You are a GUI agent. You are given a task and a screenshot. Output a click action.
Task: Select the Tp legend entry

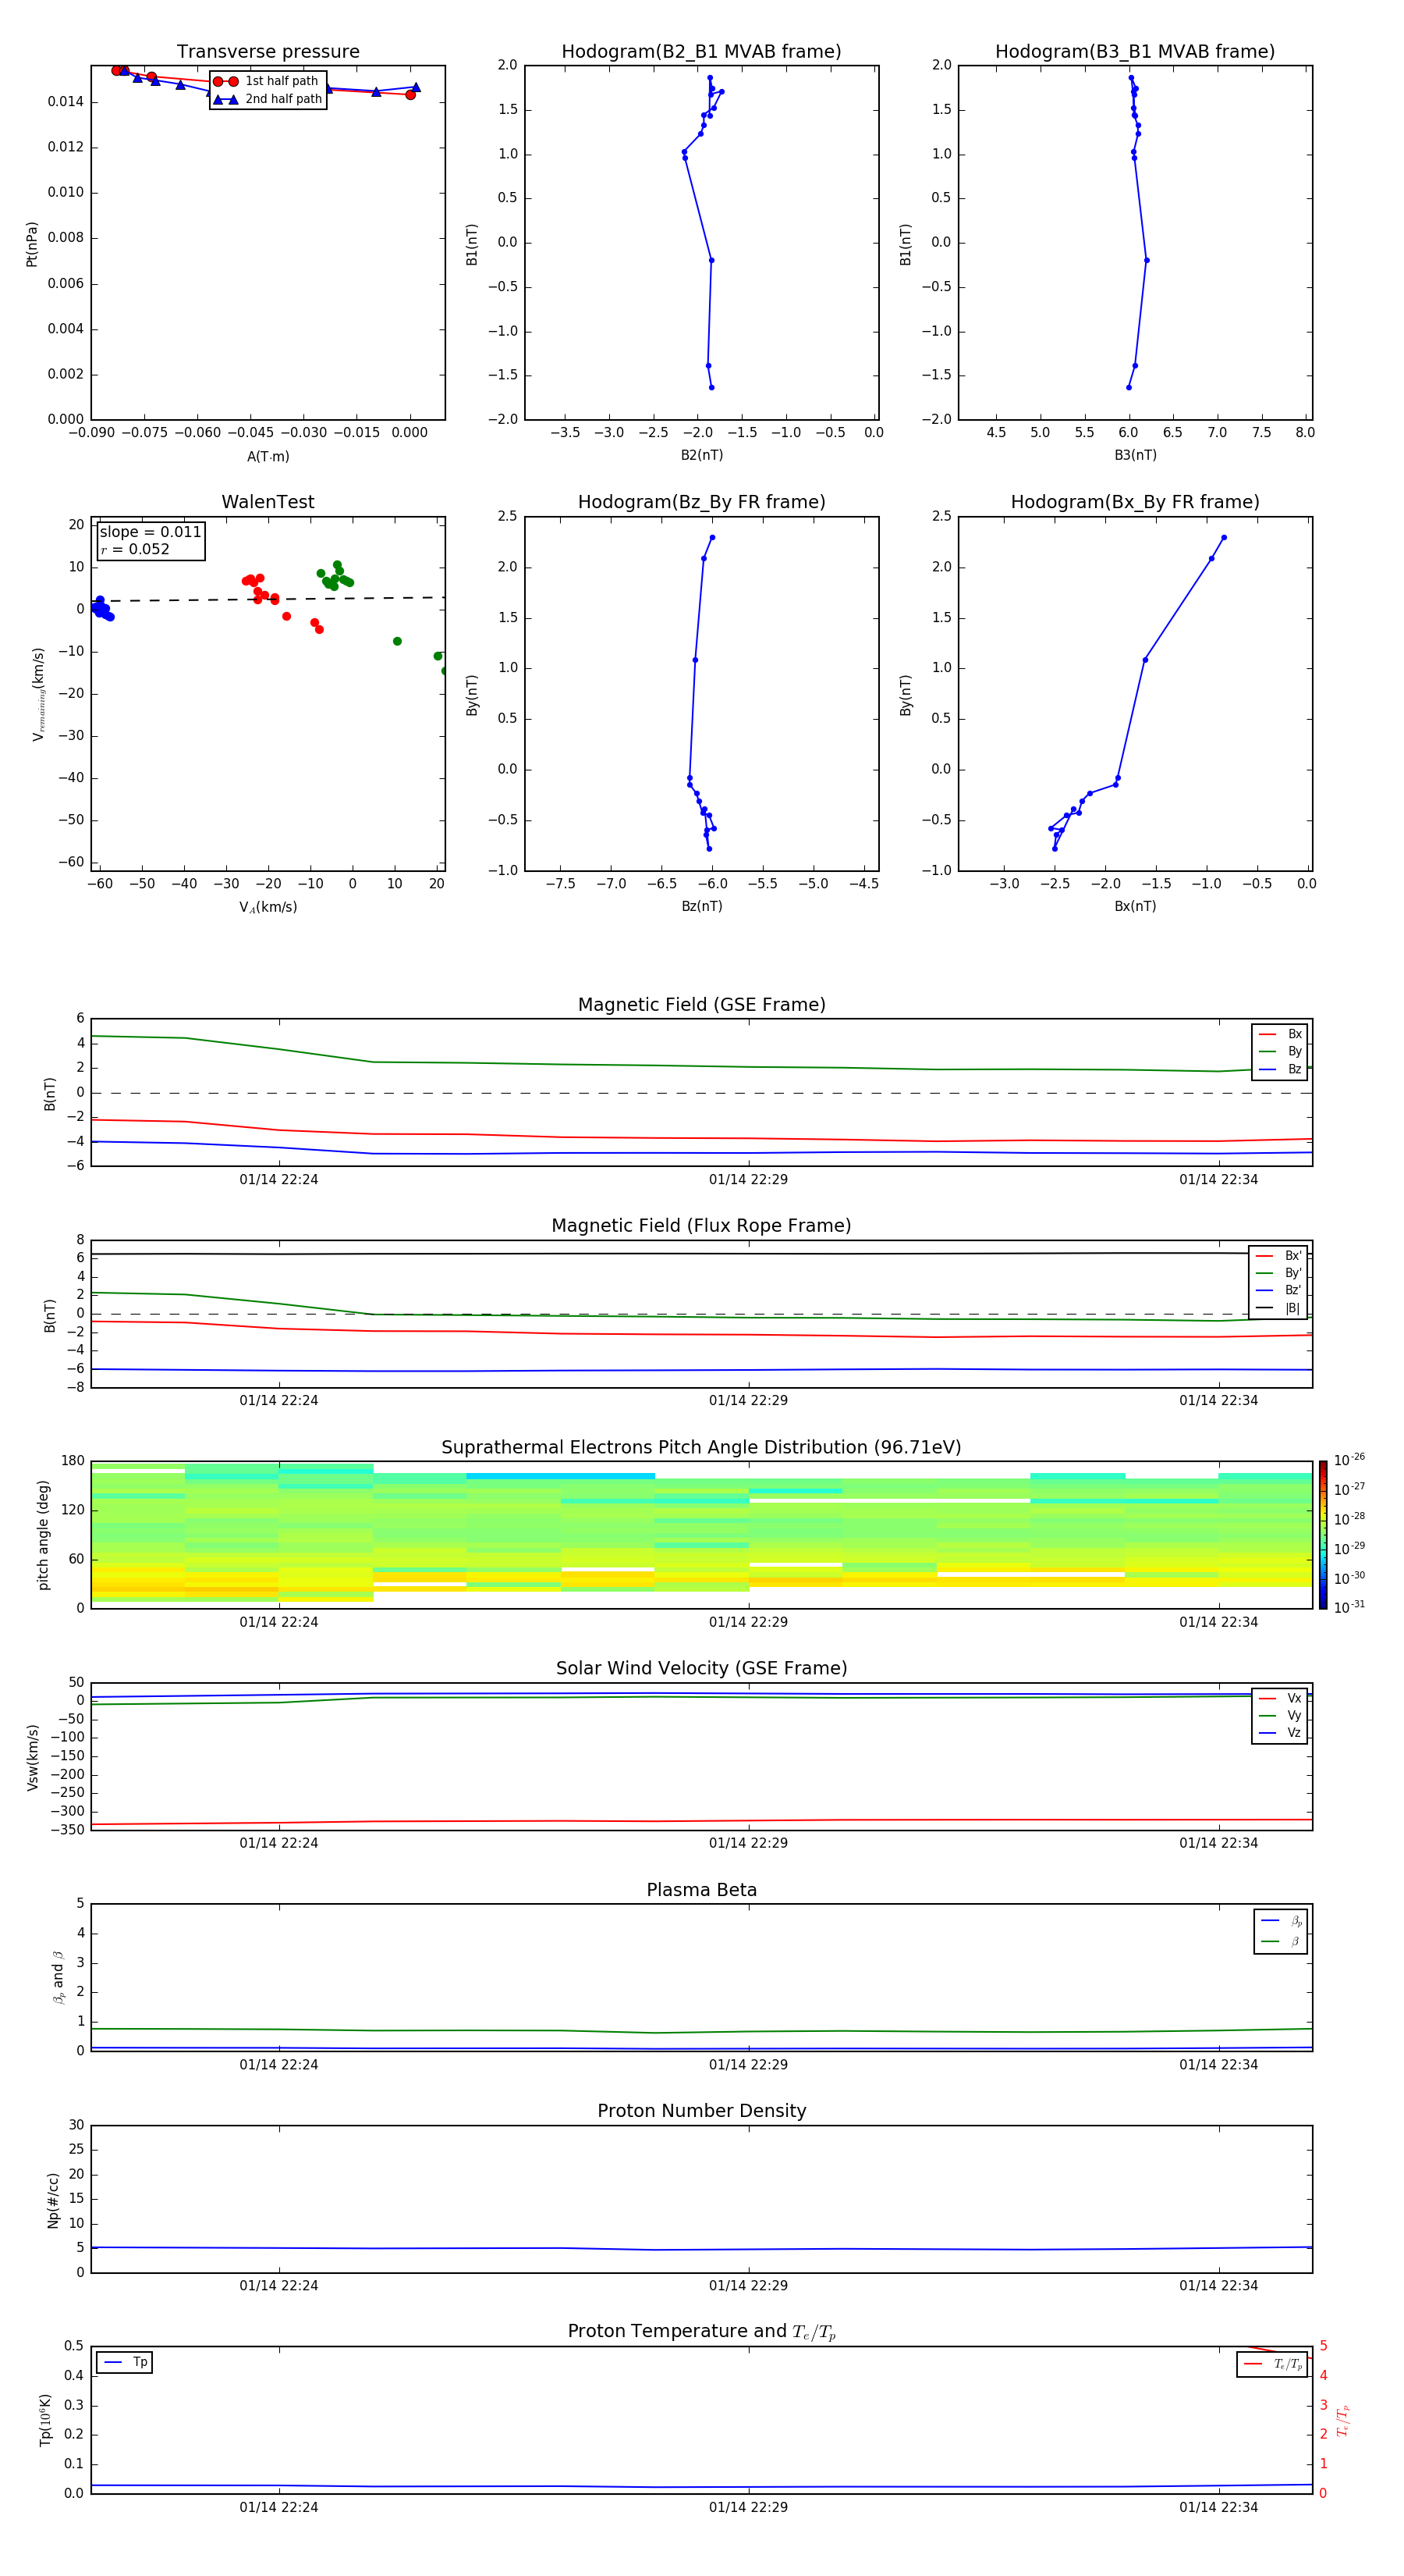click(125, 2362)
